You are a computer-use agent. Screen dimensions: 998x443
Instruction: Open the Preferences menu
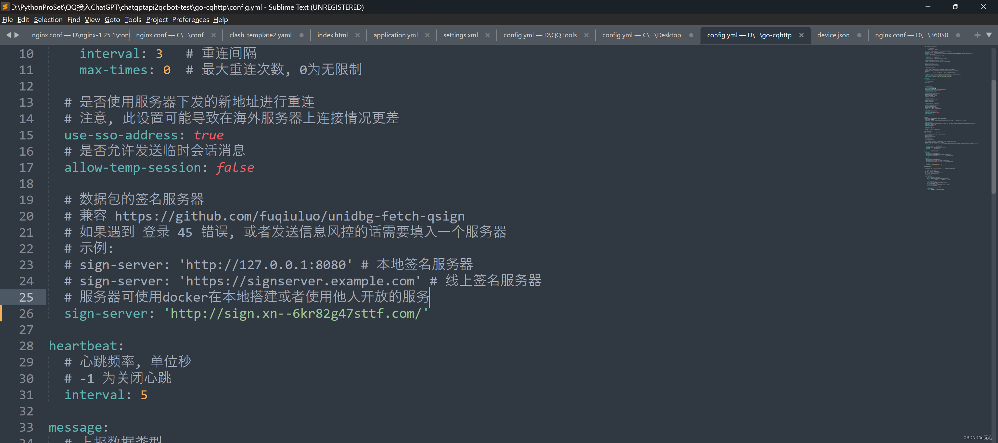pyautogui.click(x=190, y=19)
